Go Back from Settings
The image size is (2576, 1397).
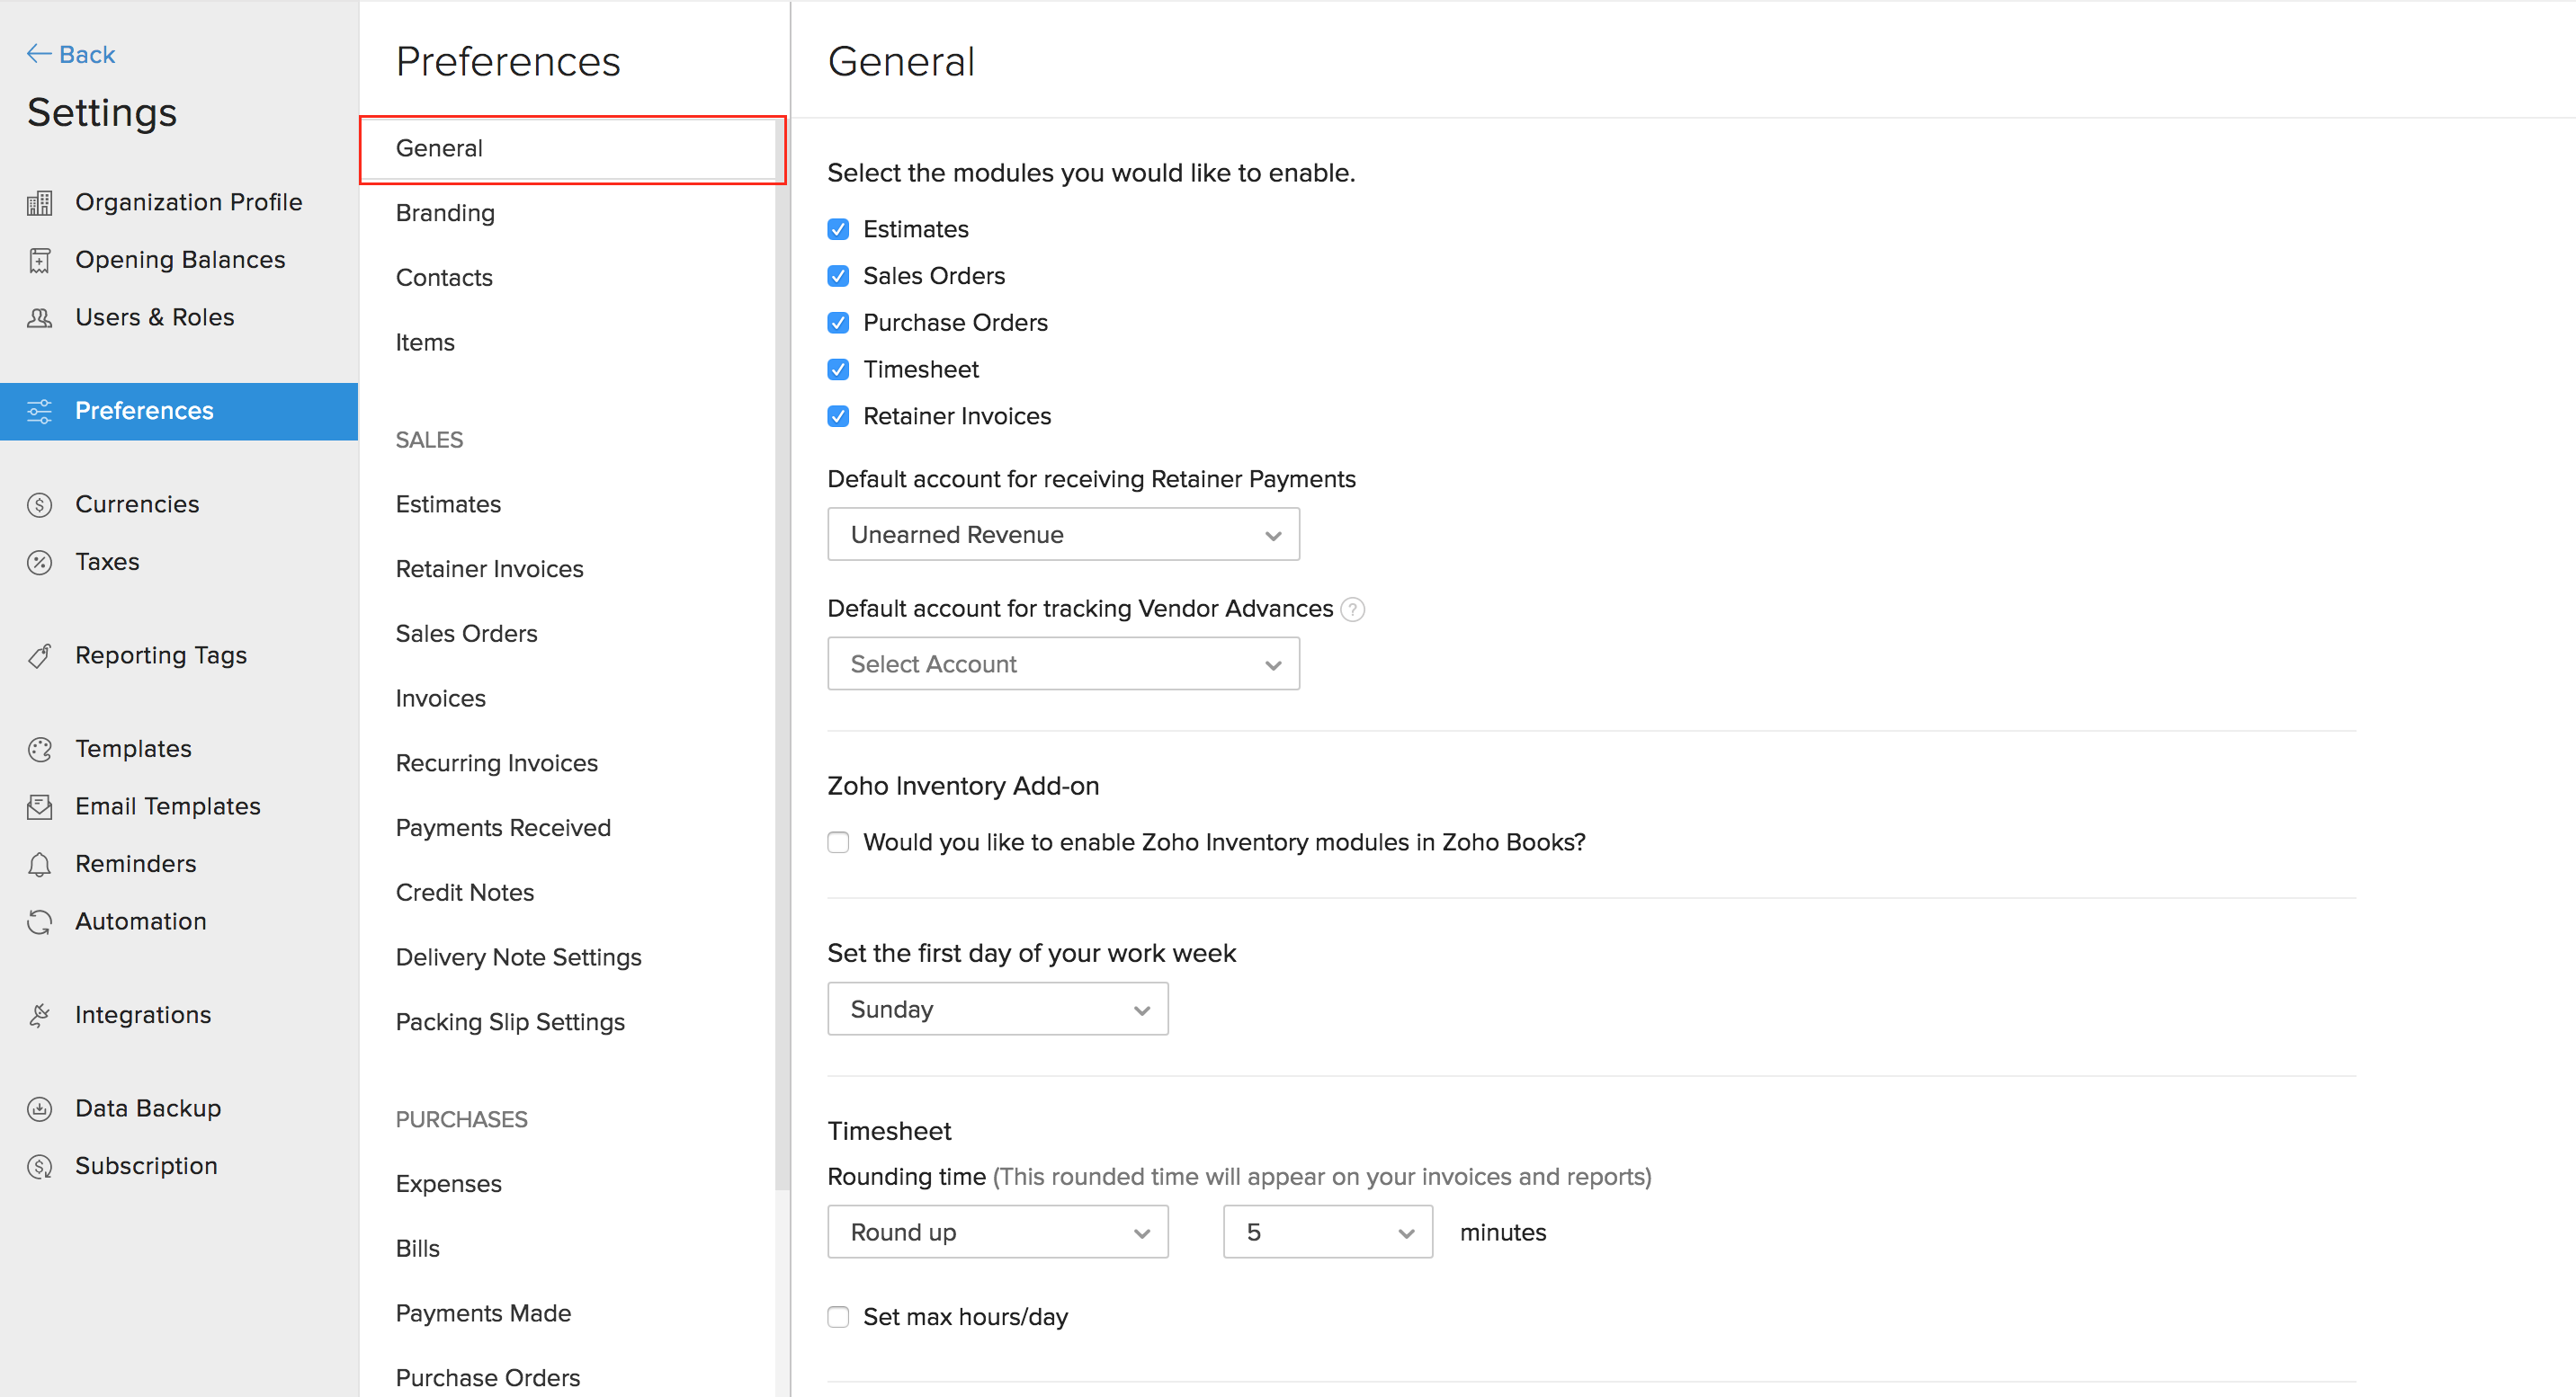point(71,54)
